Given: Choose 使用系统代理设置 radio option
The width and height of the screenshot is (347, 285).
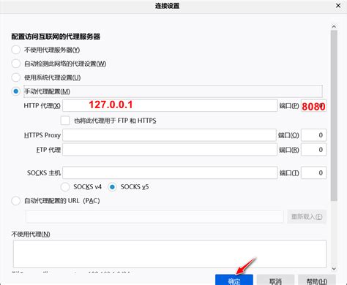Looking at the screenshot, I should click(x=16, y=77).
